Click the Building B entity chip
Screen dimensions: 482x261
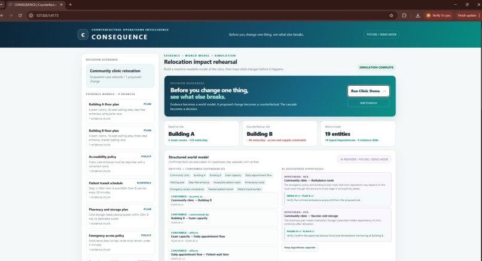(215, 175)
